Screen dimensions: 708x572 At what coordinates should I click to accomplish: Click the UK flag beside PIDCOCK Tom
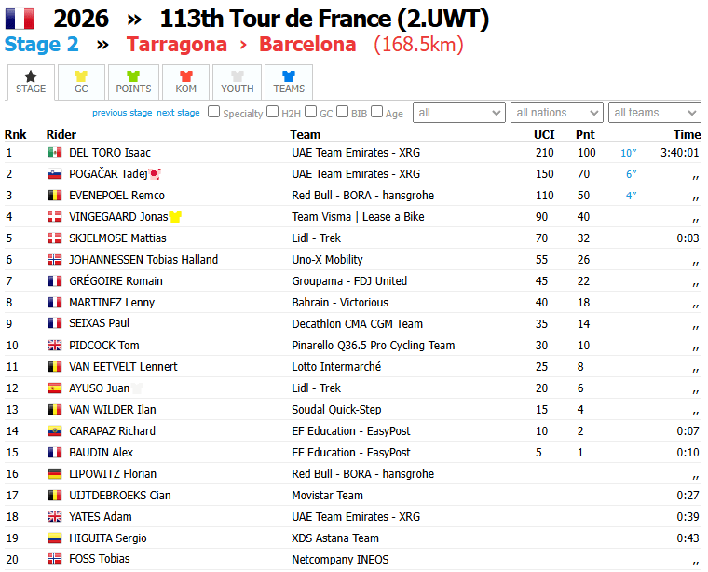(x=55, y=346)
